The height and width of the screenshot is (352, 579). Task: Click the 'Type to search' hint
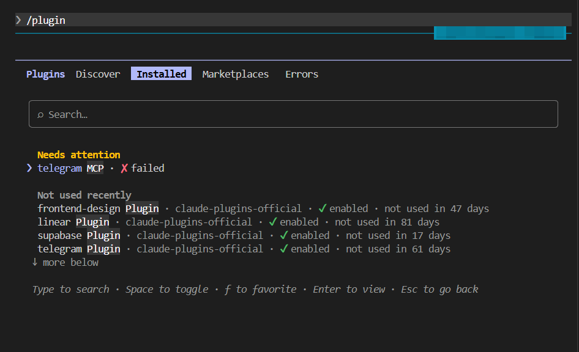(70, 289)
